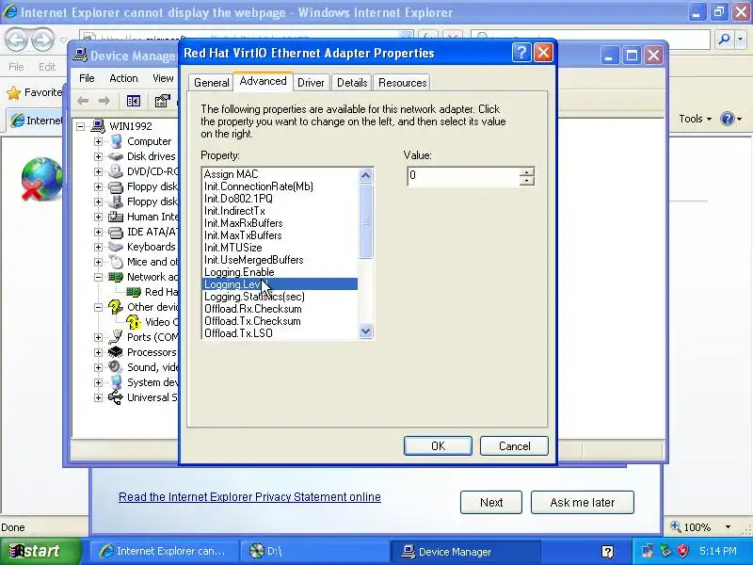This screenshot has width=753, height=565.
Task: Click OK in adapter properties dialog
Action: (438, 445)
